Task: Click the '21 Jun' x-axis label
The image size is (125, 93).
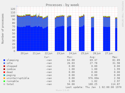Action: 36,53
